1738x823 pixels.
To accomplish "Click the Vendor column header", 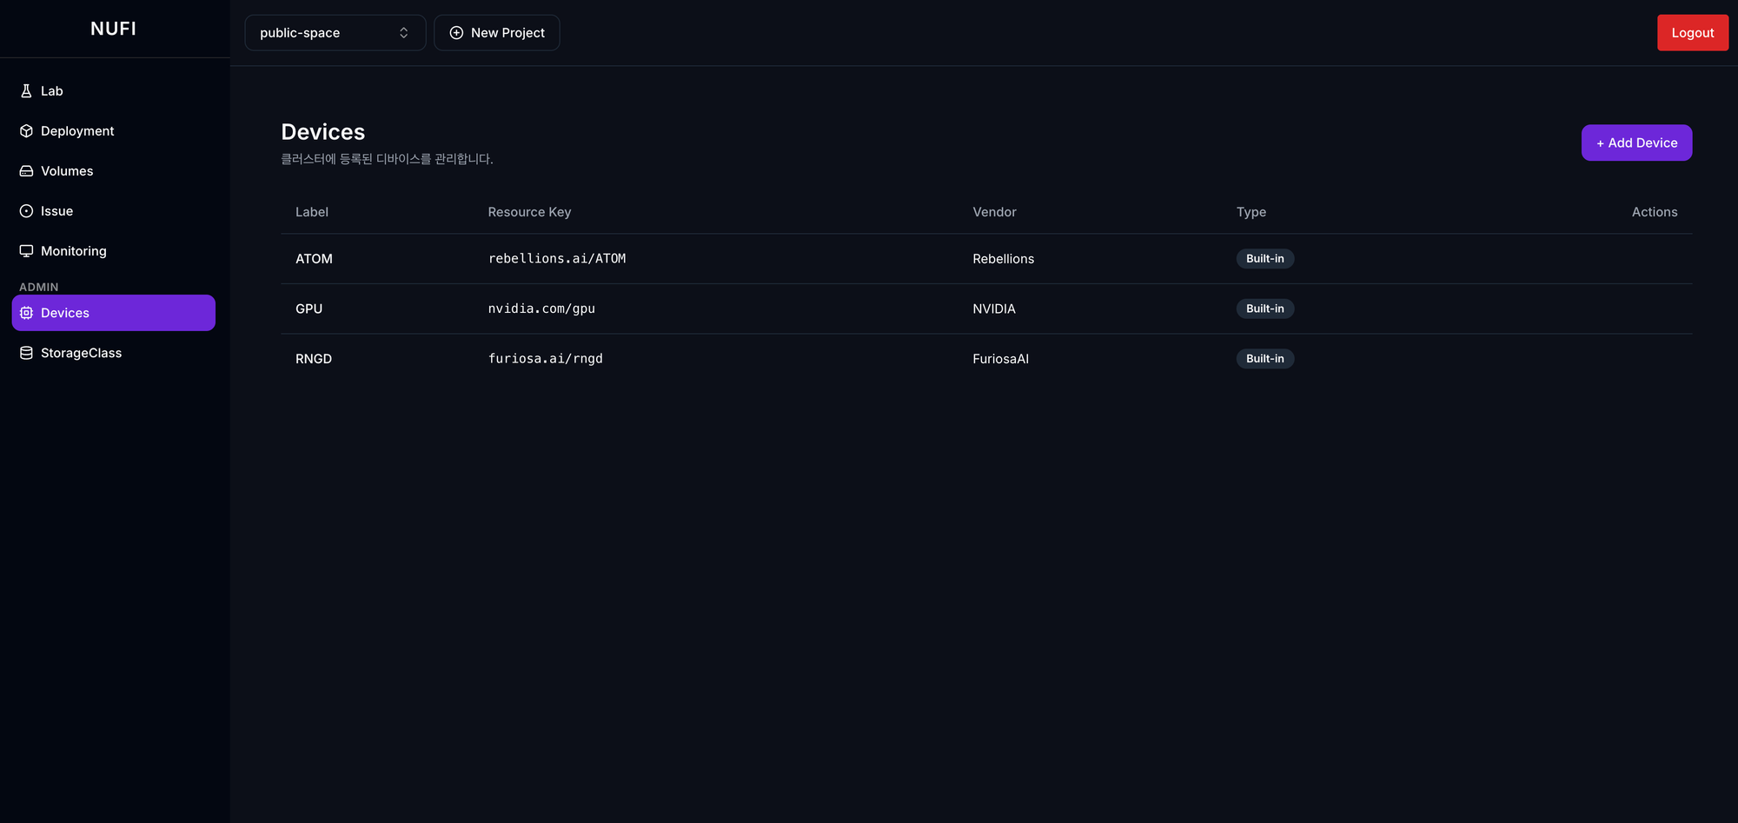I will (994, 212).
